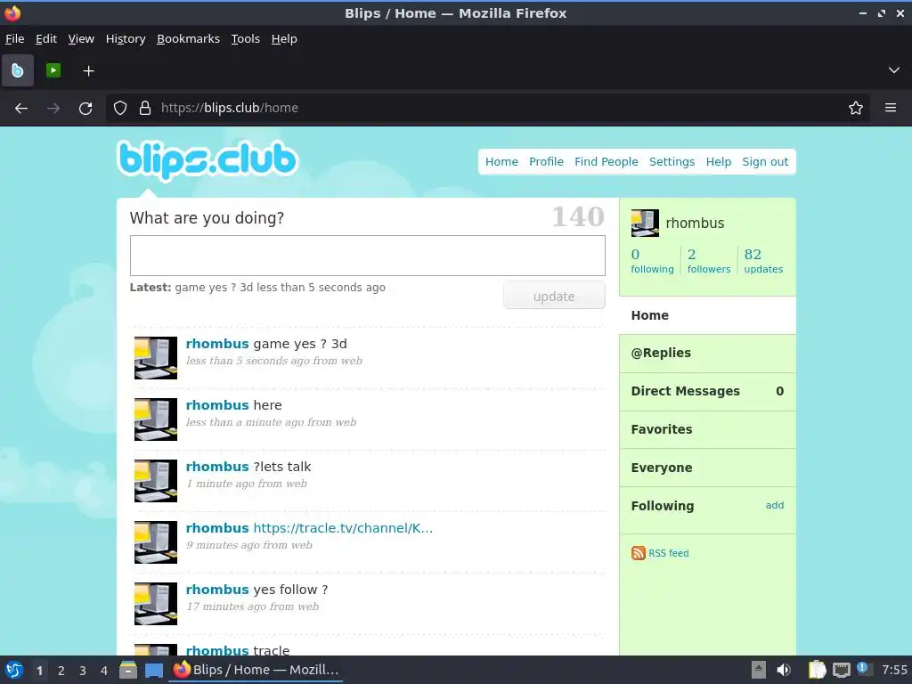Open the @Replies sidebar section
The image size is (912, 684).
[x=707, y=353]
